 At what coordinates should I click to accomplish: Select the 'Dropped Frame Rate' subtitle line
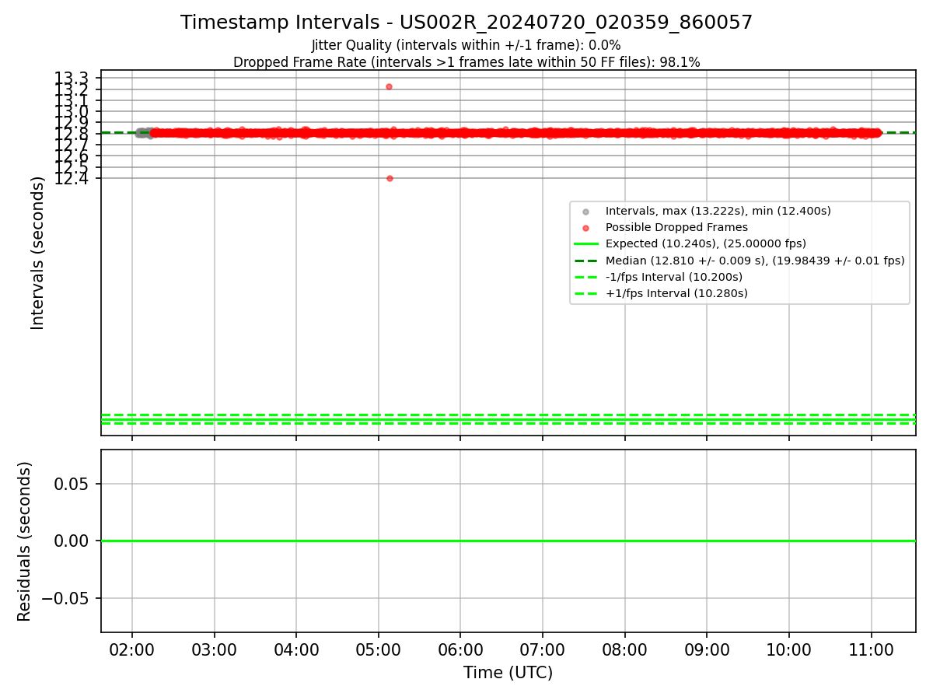(466, 62)
